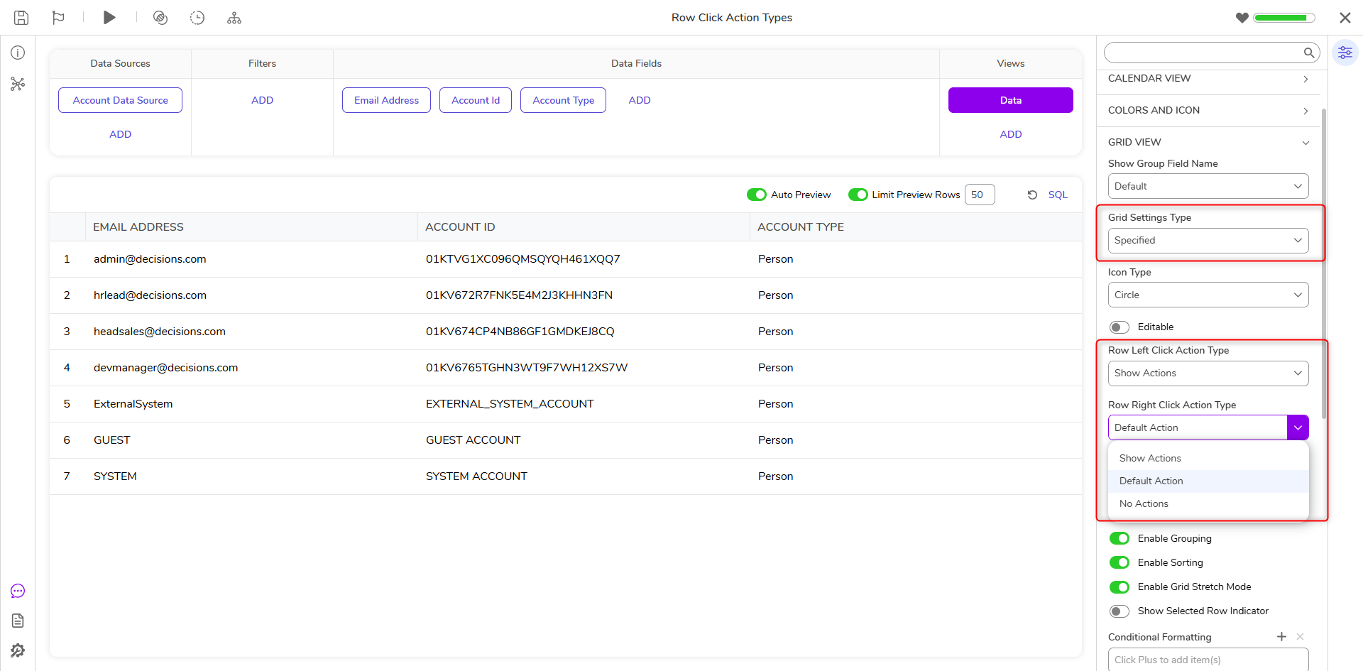The height and width of the screenshot is (671, 1363).
Task: Toggle Limit Preview Rows switch
Action: pyautogui.click(x=858, y=195)
